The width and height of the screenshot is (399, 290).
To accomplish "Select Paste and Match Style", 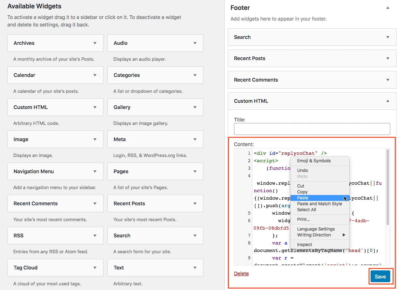I will click(320, 204).
